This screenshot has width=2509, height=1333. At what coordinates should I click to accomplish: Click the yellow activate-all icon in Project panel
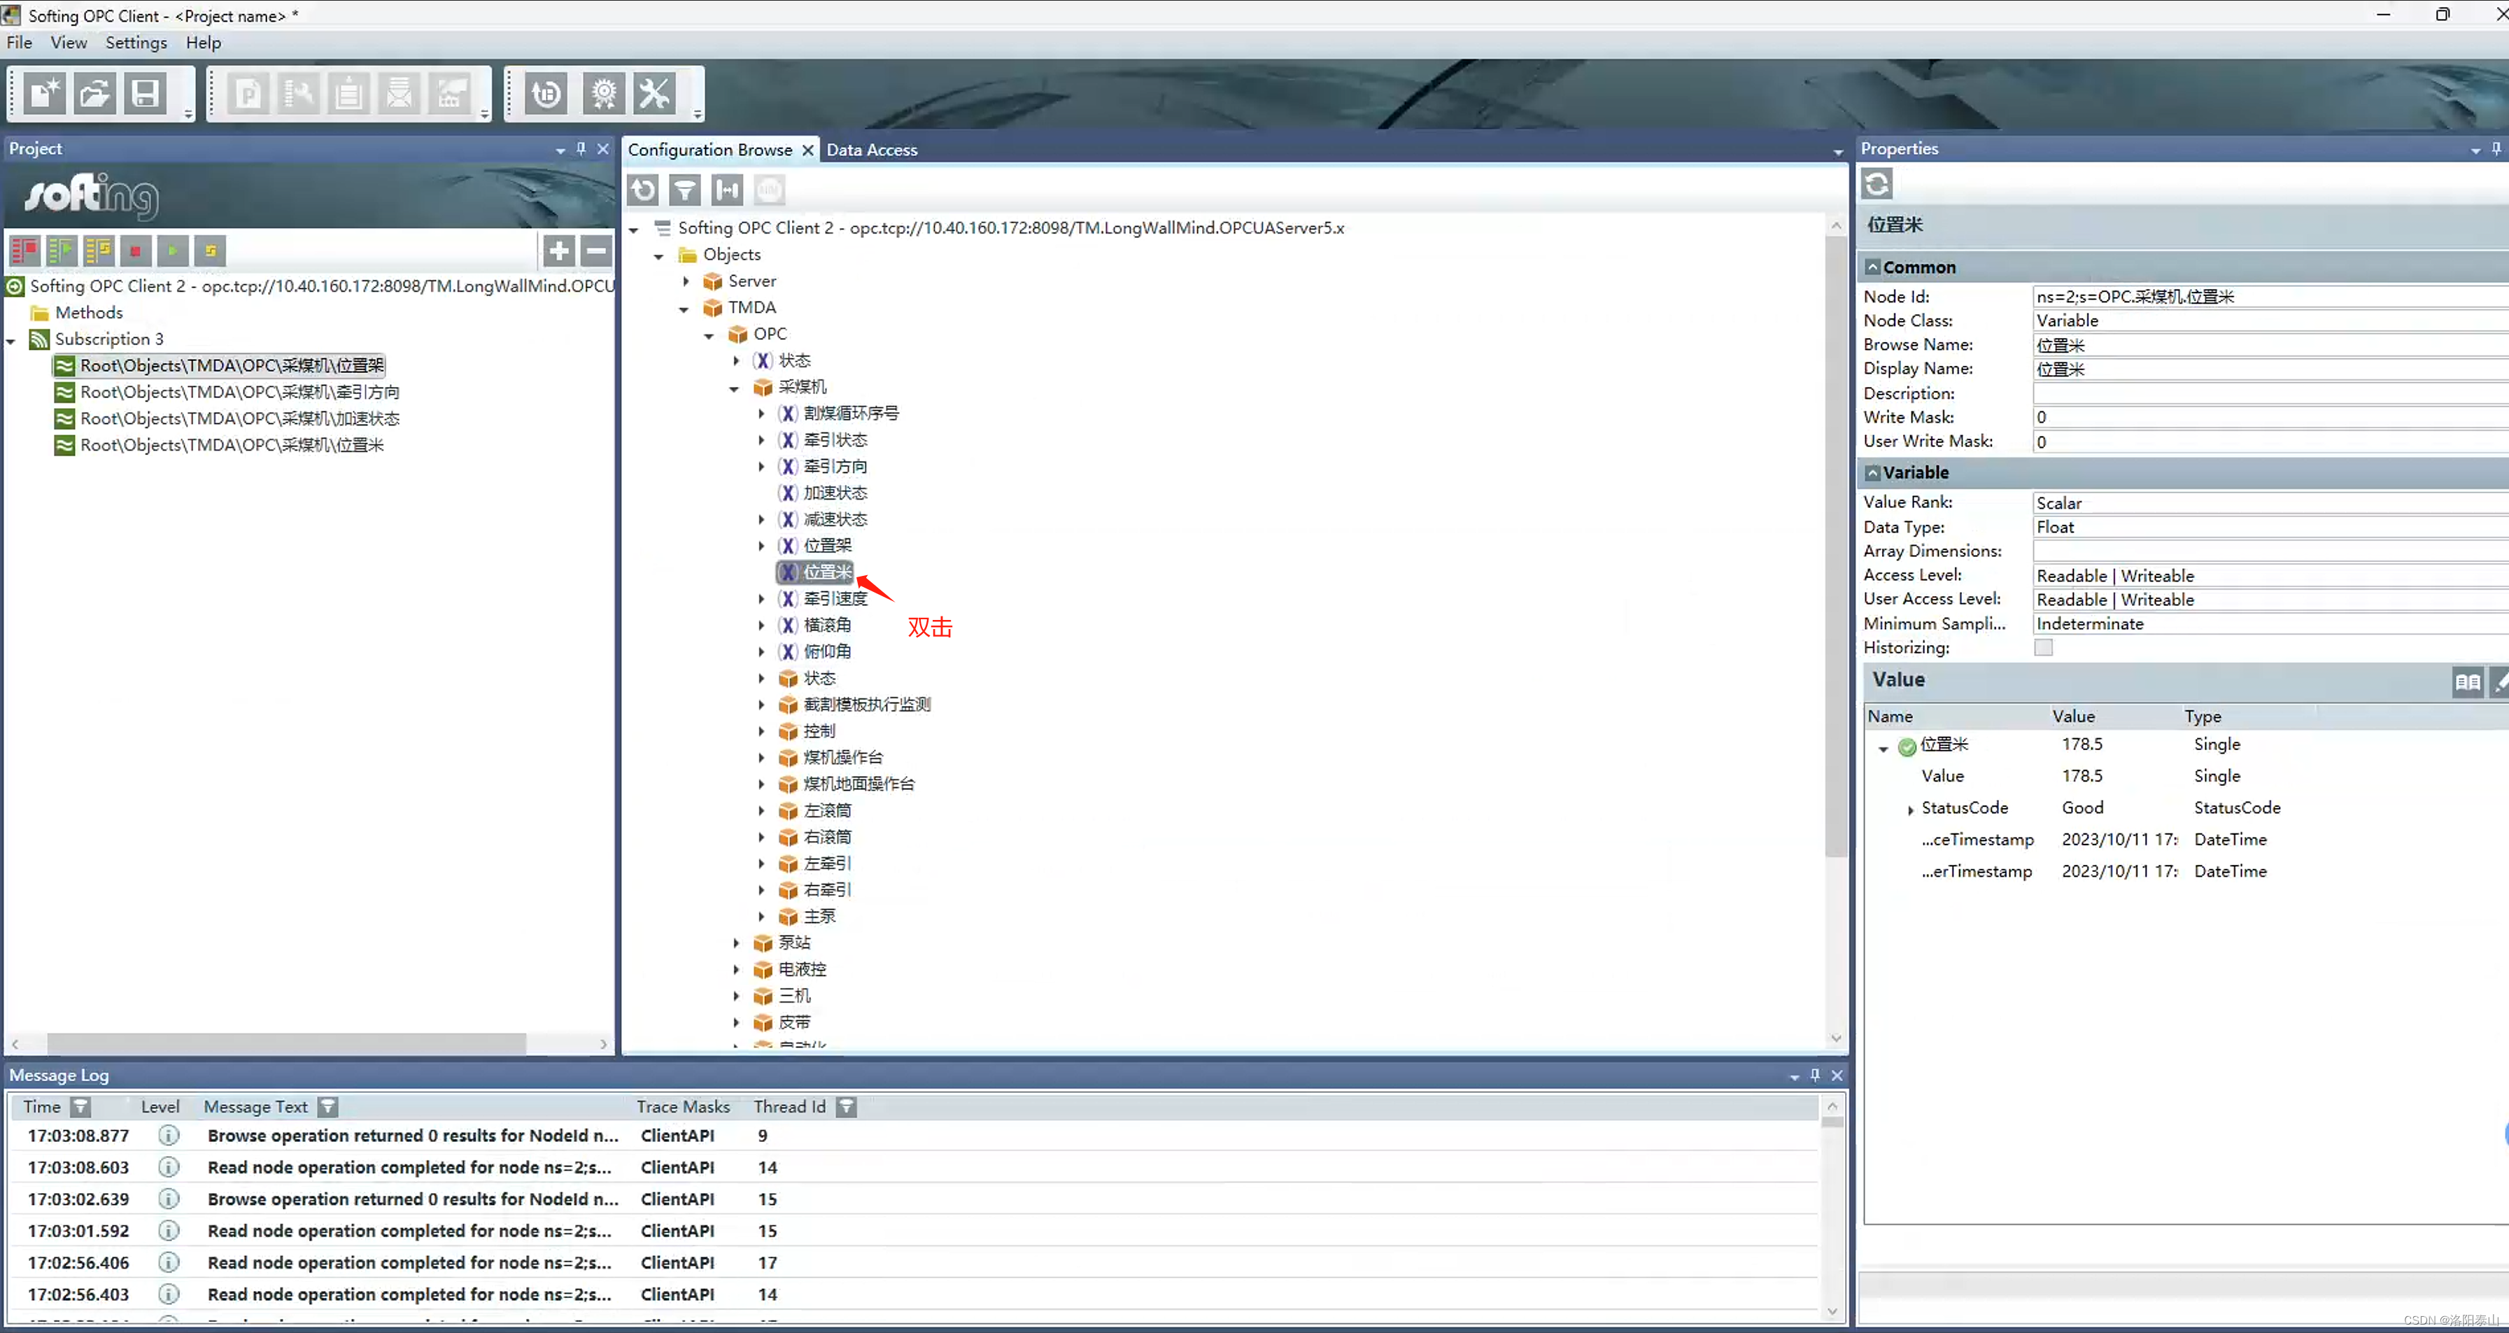coord(99,251)
